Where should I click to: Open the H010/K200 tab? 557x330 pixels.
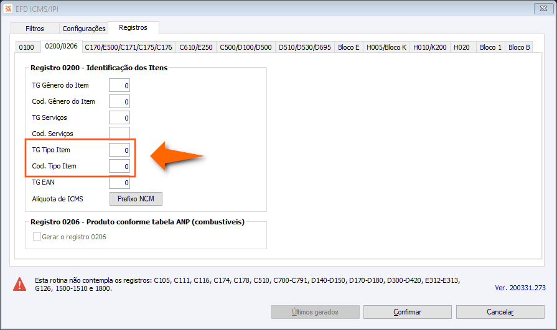[430, 47]
